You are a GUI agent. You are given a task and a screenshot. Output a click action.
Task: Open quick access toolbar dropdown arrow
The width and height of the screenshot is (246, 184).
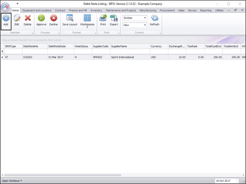click(x=17, y=4)
